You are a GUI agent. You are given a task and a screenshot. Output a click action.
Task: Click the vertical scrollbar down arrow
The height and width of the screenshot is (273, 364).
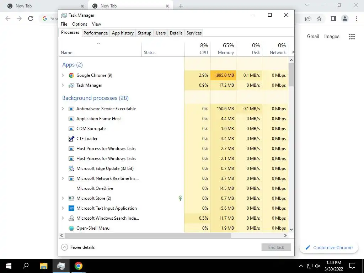(x=291, y=230)
